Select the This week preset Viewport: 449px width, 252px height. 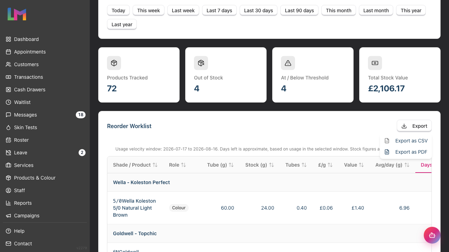point(148,10)
